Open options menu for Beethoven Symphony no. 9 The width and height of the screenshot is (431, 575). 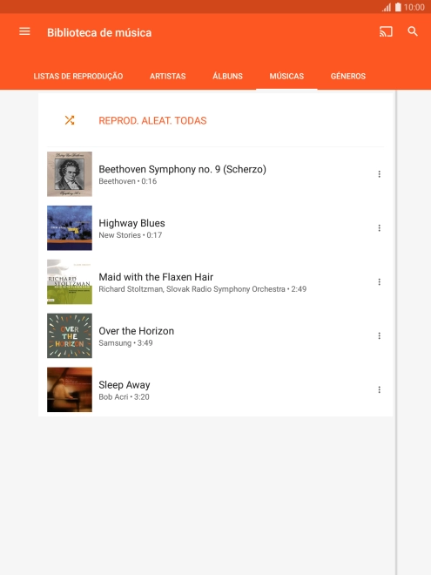click(380, 174)
